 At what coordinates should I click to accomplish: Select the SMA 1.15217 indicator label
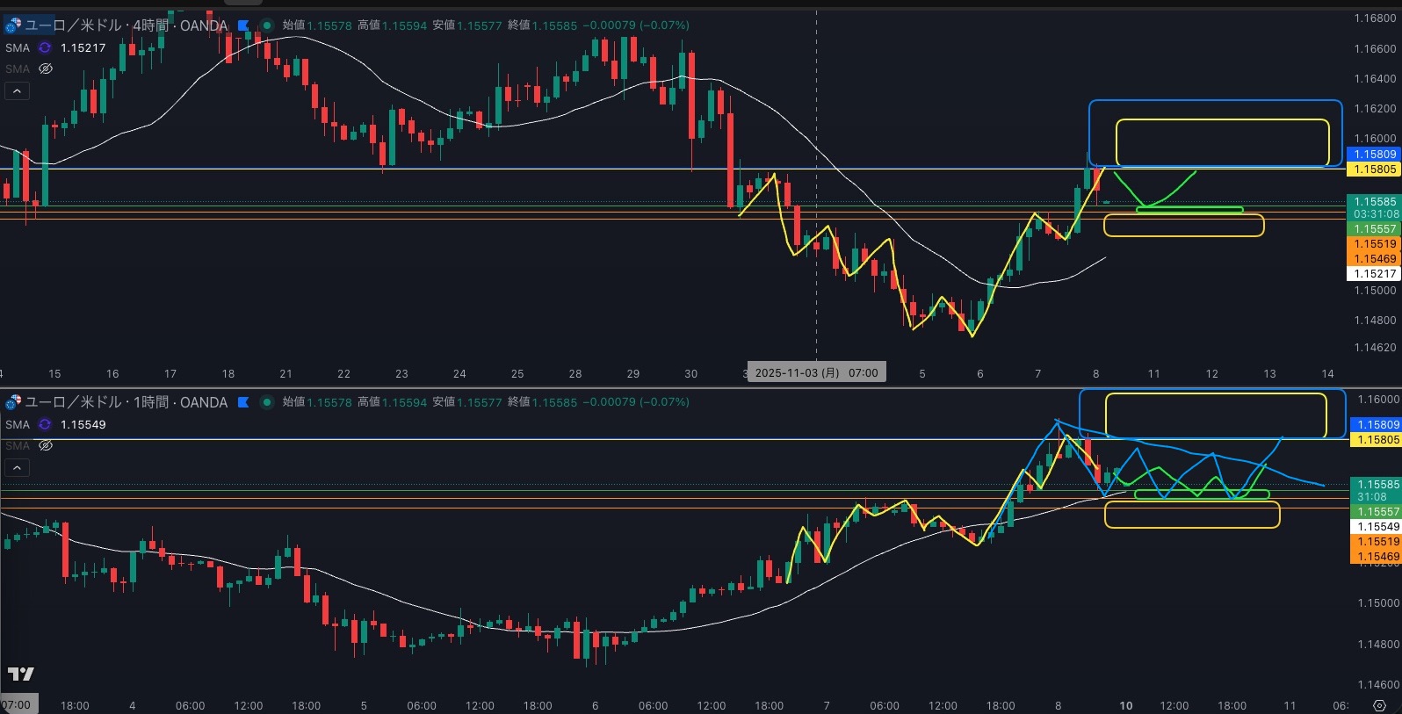coord(18,48)
